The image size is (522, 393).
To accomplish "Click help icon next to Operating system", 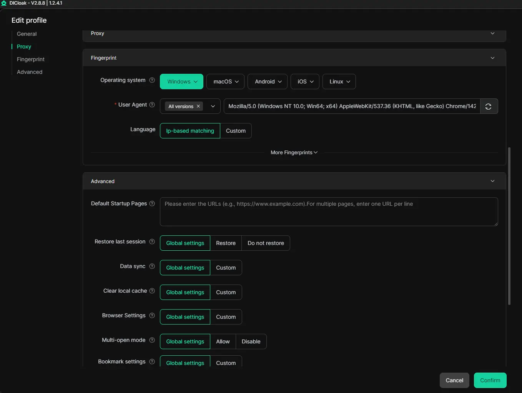I will [152, 80].
